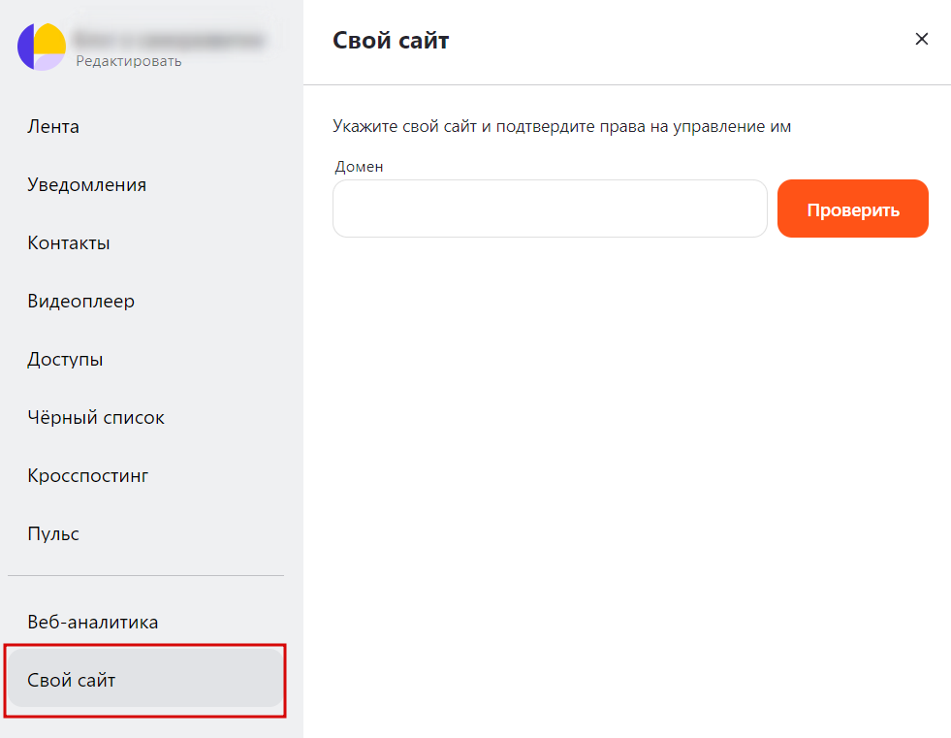Click the orange Проверить button
Image resolution: width=951 pixels, height=738 pixels.
click(853, 209)
